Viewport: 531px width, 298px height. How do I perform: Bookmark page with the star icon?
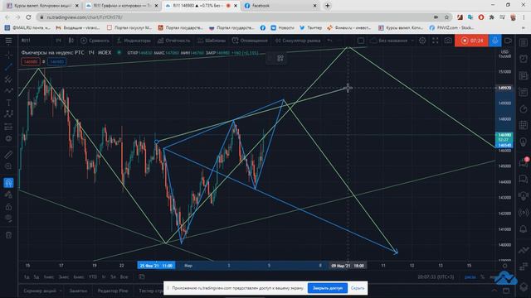point(446,17)
